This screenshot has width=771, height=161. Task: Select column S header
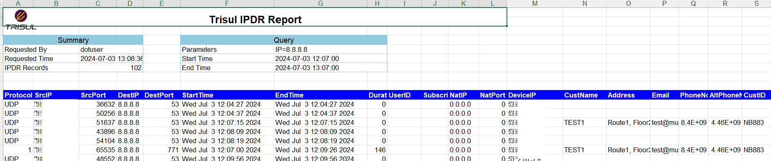pos(756,3)
